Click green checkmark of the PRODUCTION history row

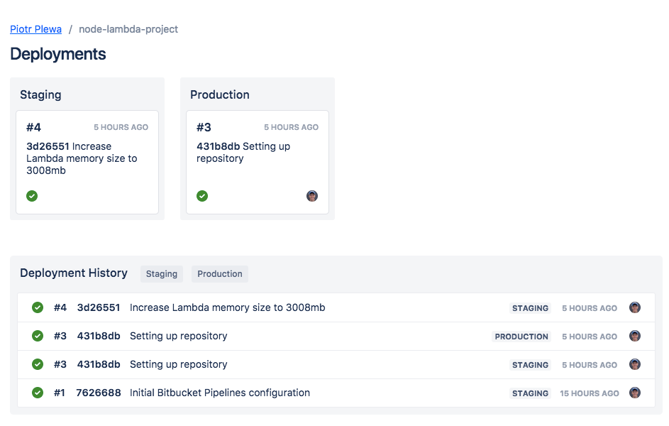[38, 336]
